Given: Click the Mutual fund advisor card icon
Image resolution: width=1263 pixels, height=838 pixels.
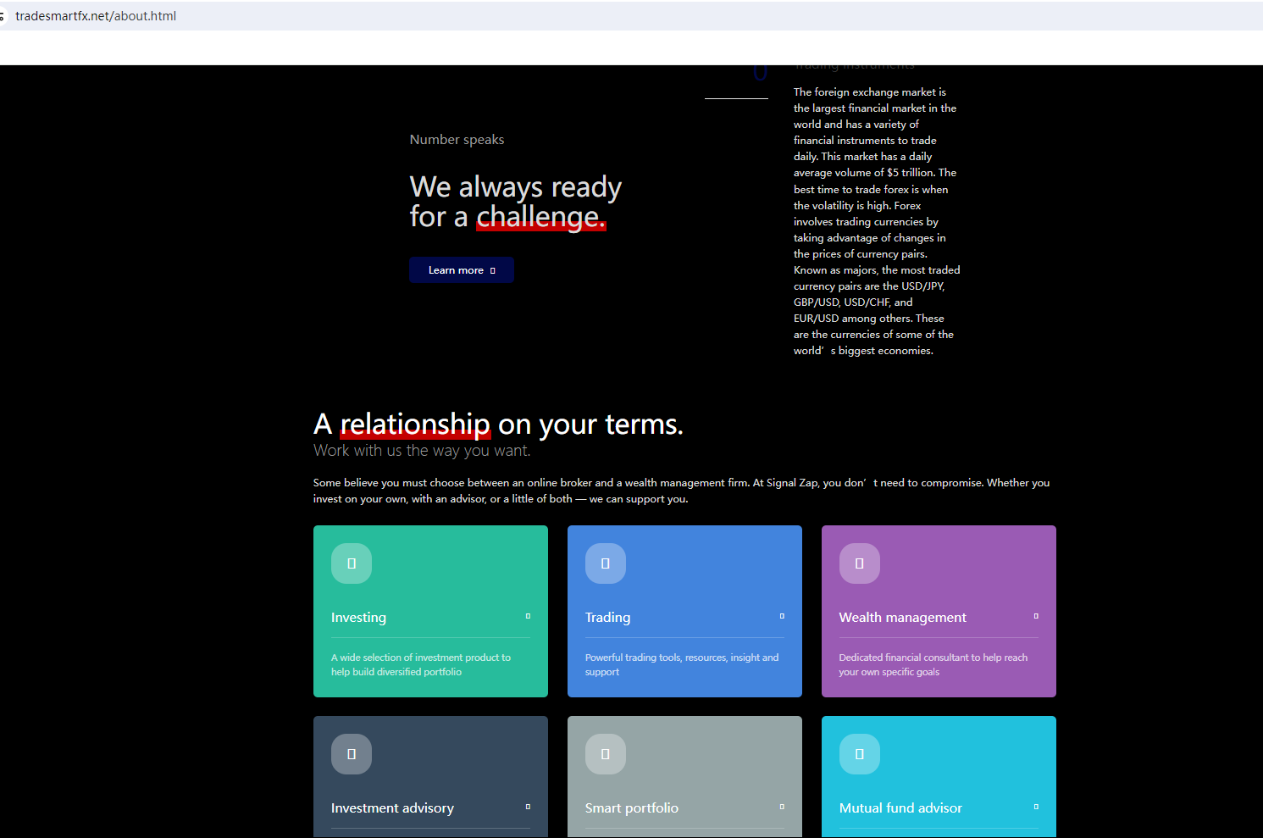Looking at the screenshot, I should (x=860, y=754).
